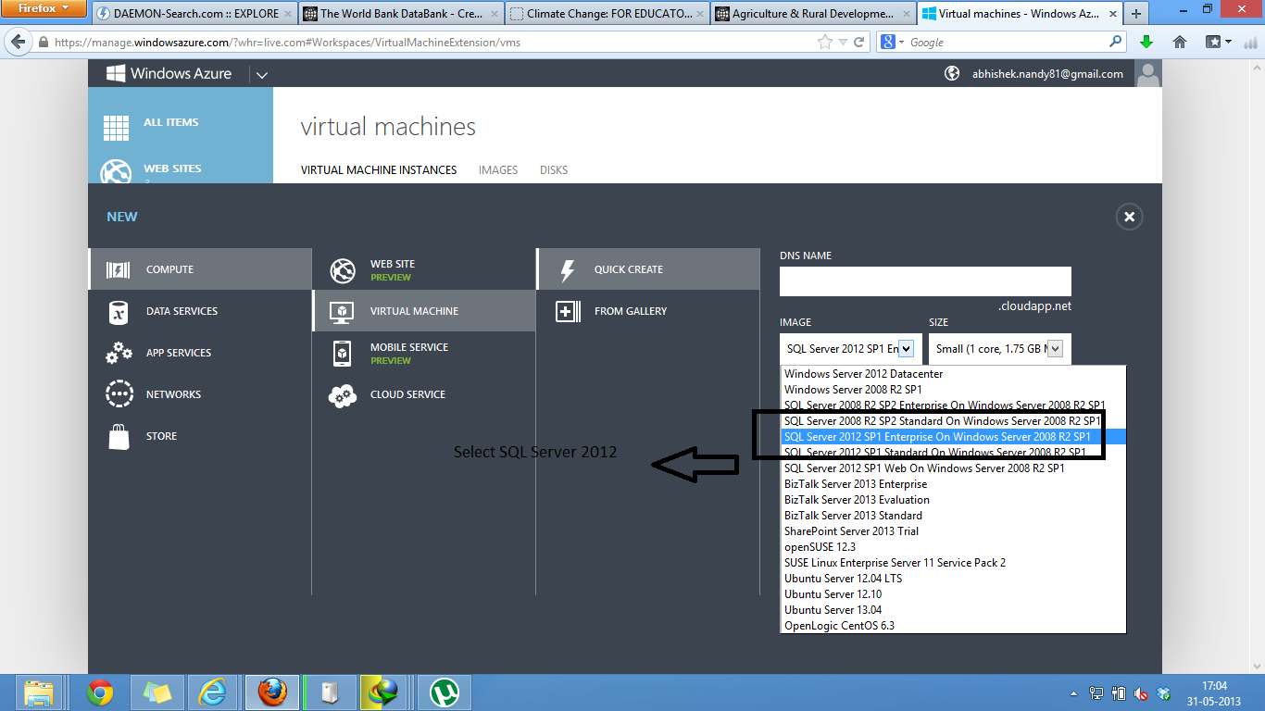Select openSUSE 12.3 image
This screenshot has width=1265, height=711.
953,547
